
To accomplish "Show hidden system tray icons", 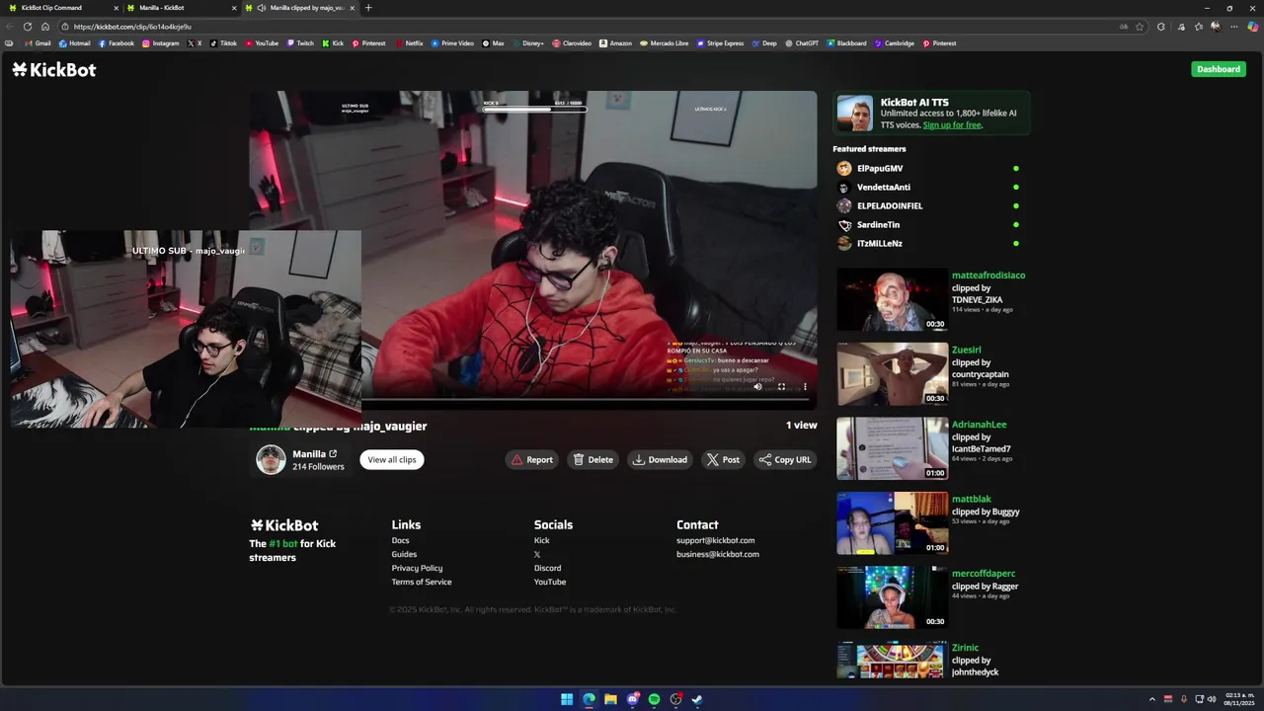I will [x=1152, y=699].
